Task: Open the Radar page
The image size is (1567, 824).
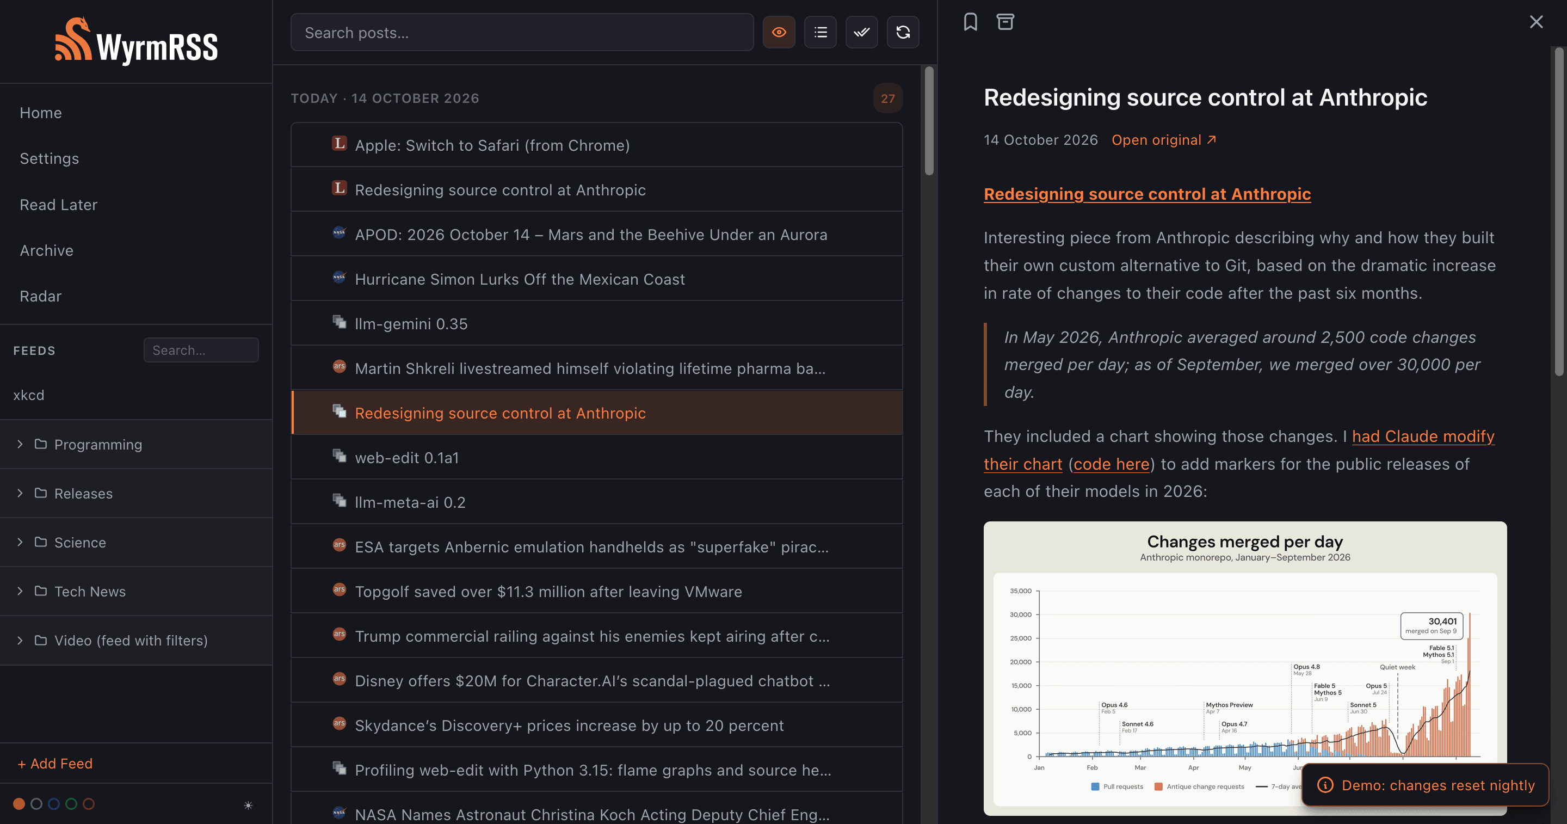Action: (41, 296)
